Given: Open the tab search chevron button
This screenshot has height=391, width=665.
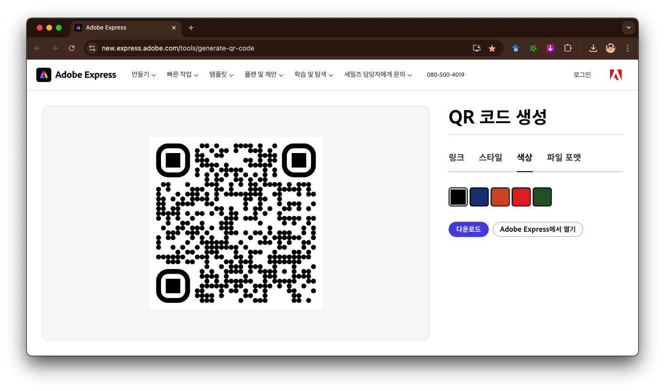Looking at the screenshot, I should coord(629,28).
